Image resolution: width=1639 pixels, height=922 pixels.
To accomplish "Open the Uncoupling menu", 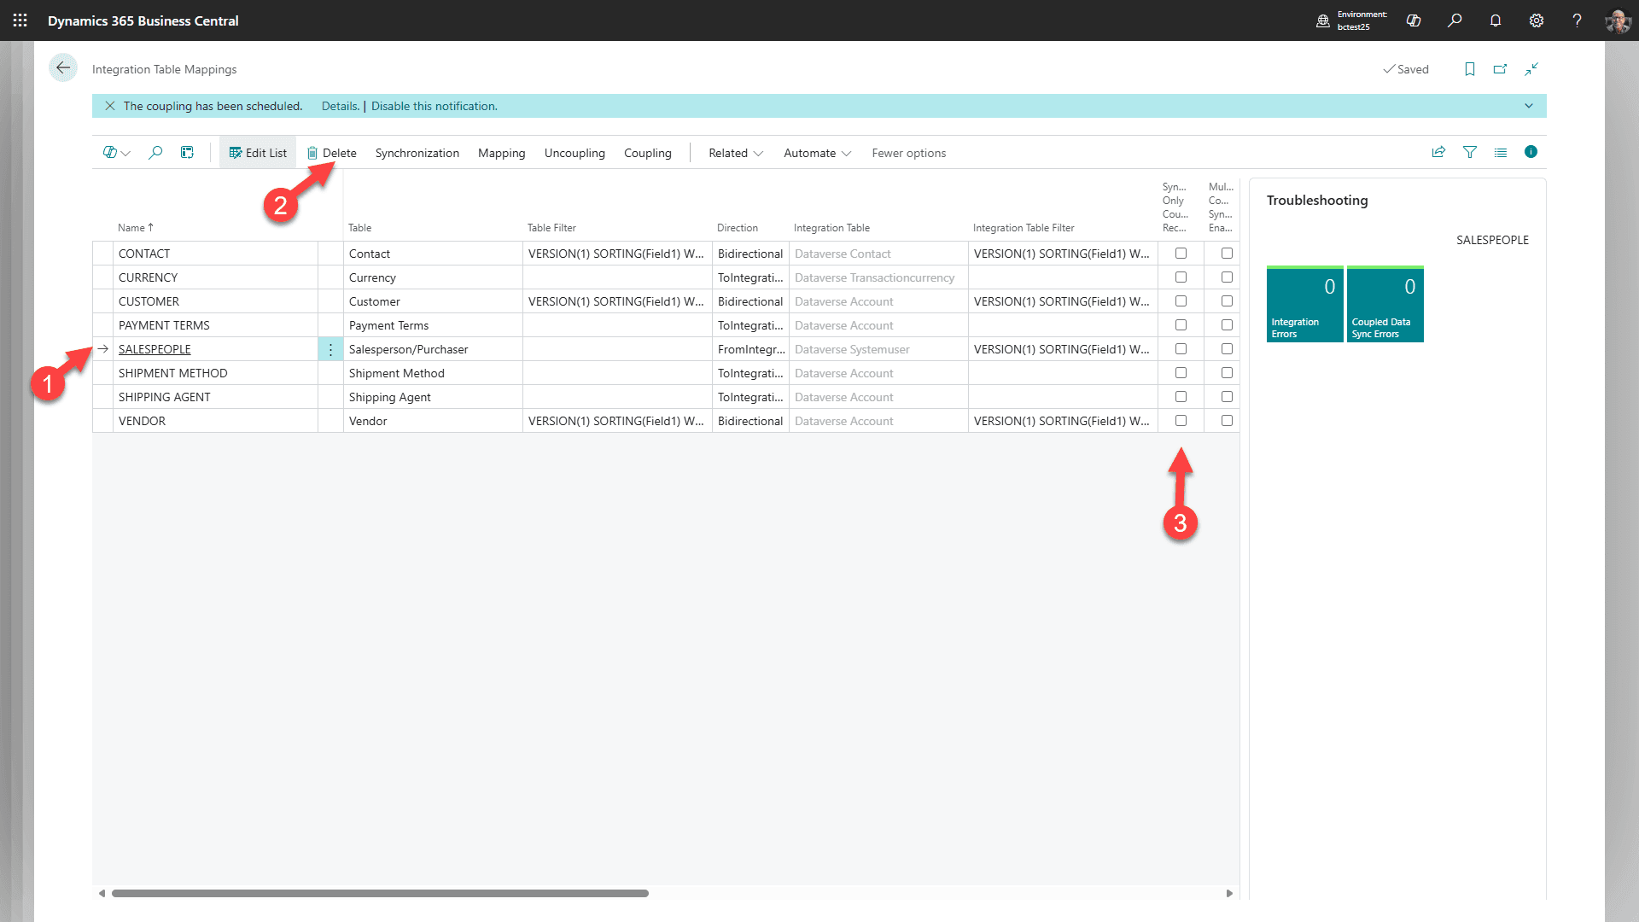I will tap(575, 154).
